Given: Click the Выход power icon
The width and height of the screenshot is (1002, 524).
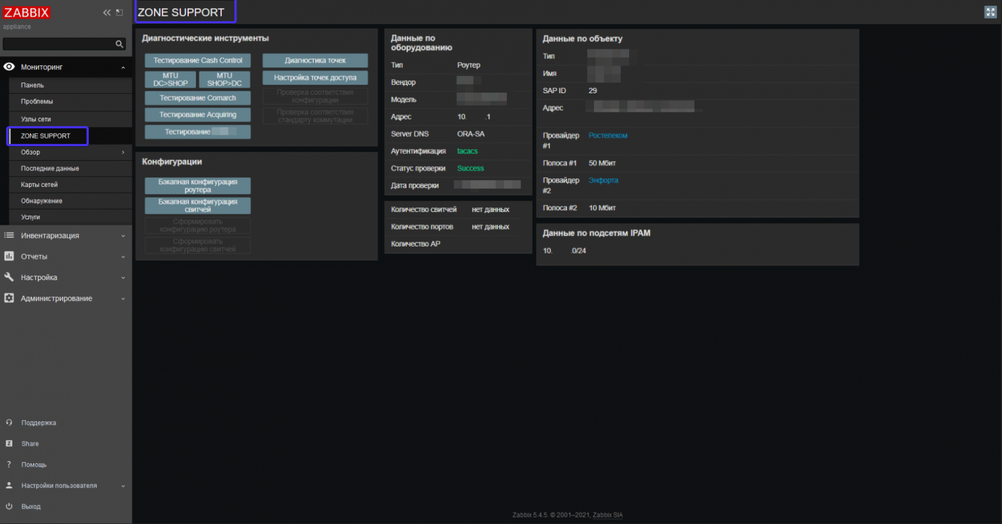Looking at the screenshot, I should tap(9, 506).
